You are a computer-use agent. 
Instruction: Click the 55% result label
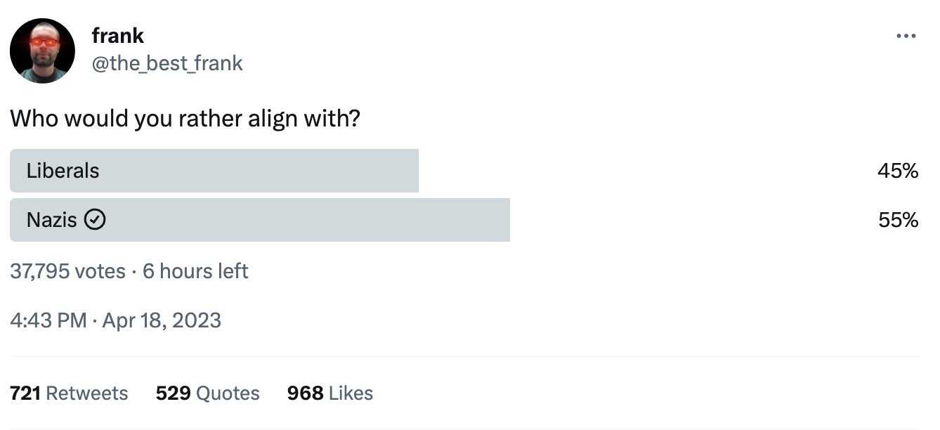898,220
